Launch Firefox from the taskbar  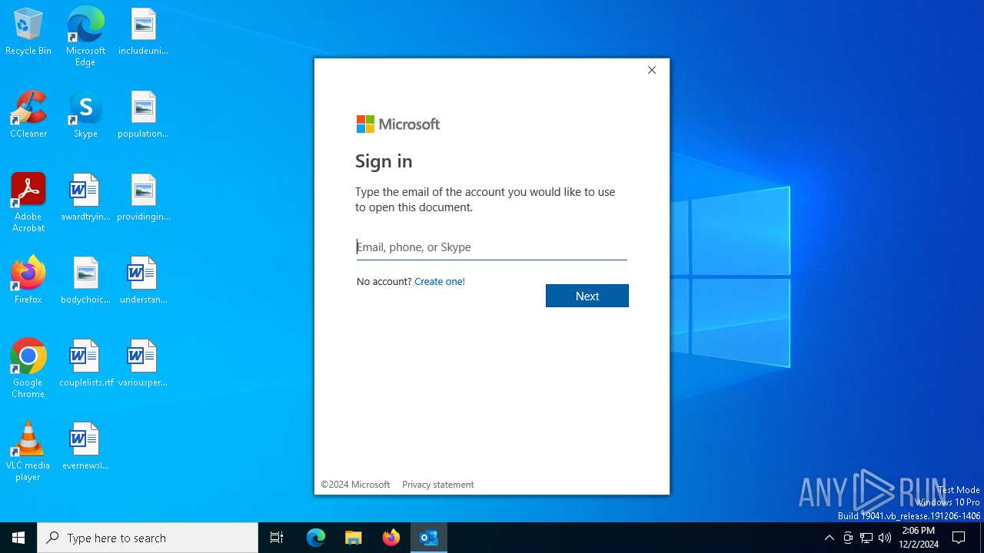391,538
